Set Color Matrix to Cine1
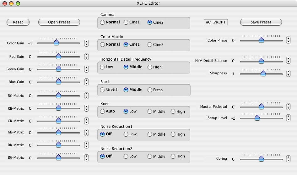297x175 pixels. tap(126, 44)
